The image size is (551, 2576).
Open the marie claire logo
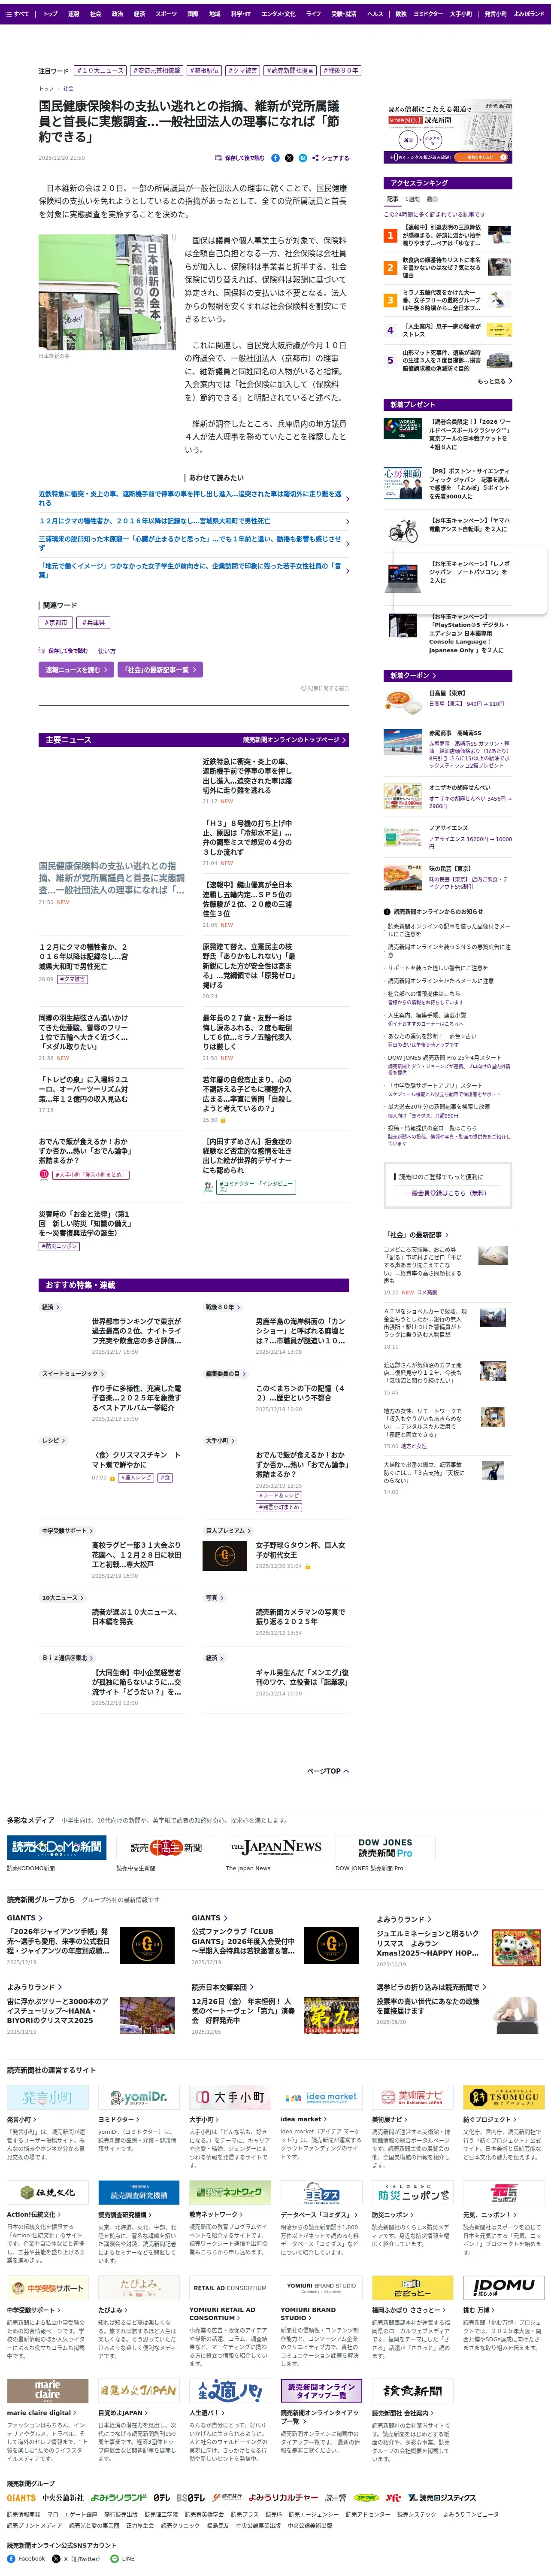(x=48, y=2390)
